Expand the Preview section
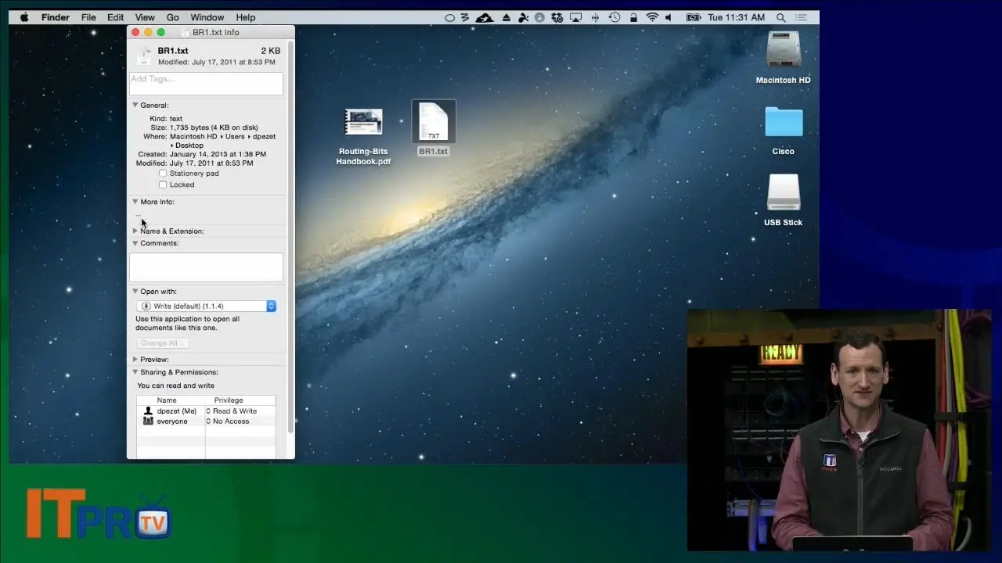The image size is (1002, 563). pyautogui.click(x=135, y=360)
